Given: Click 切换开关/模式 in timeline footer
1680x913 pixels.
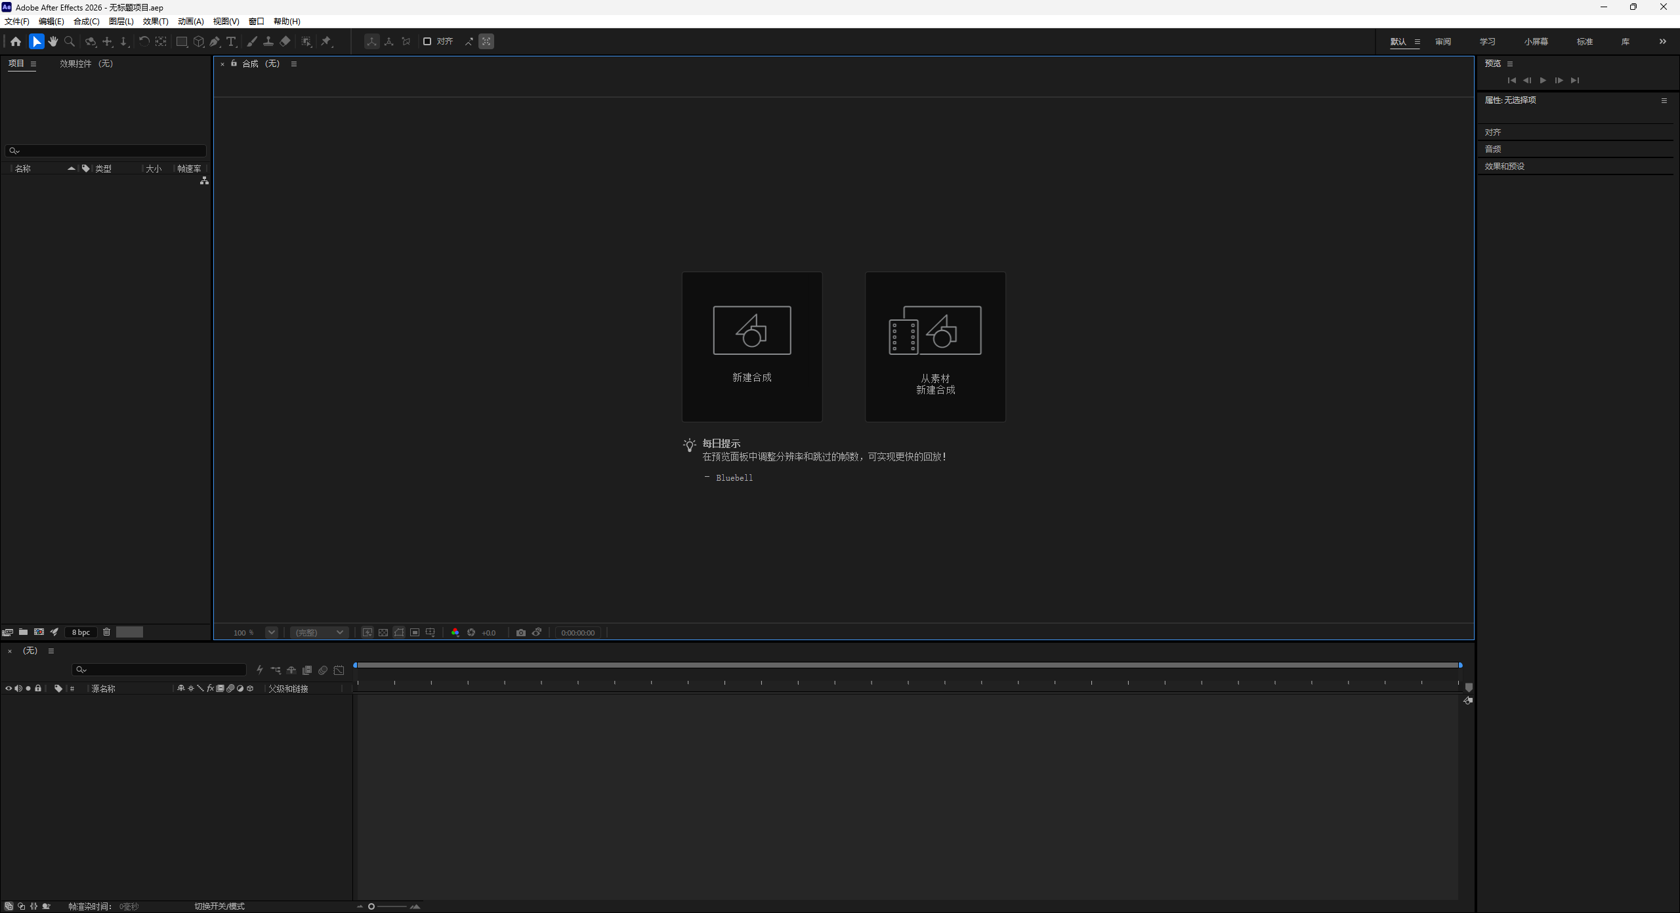Looking at the screenshot, I should coord(219,906).
